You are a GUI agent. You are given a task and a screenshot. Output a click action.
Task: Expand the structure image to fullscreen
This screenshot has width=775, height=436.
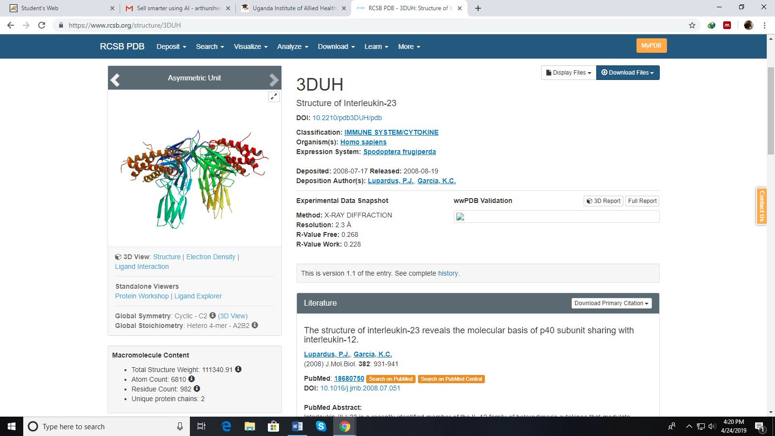[274, 96]
